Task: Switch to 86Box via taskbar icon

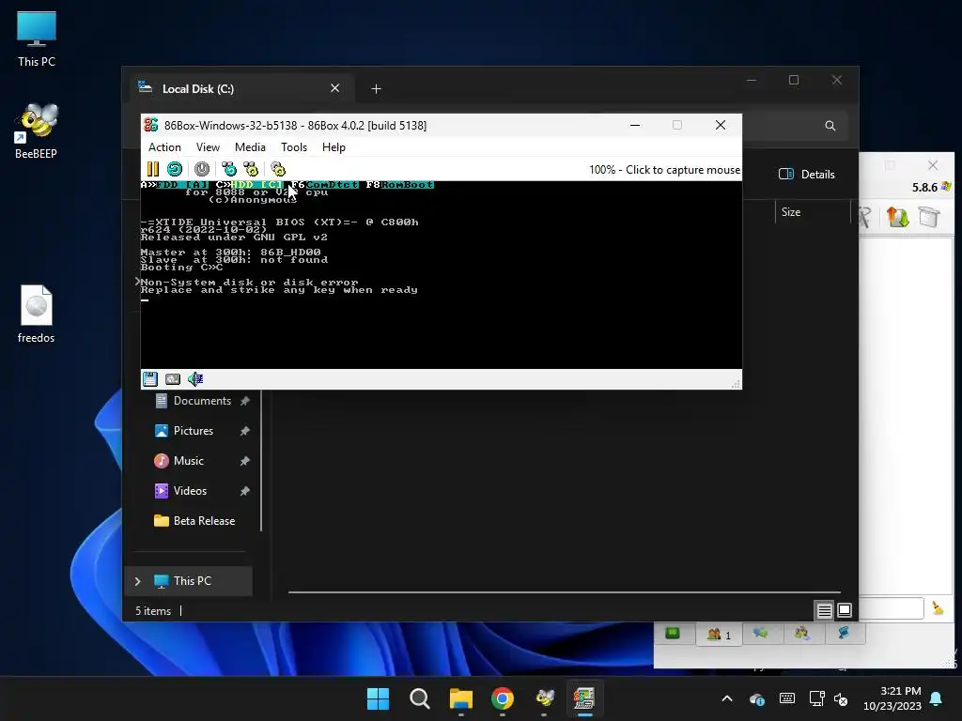Action: click(584, 698)
